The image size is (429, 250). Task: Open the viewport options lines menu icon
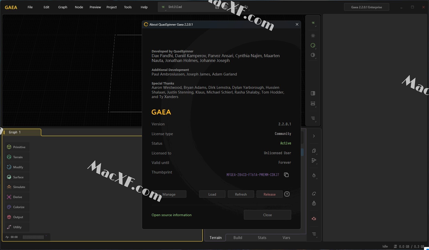313,118
